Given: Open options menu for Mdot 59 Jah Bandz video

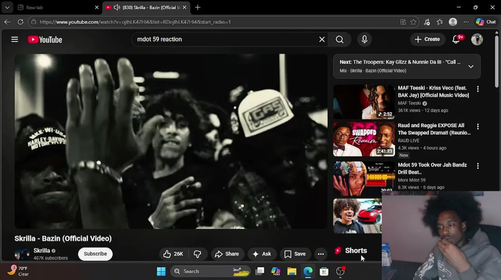Looking at the screenshot, I should coord(478,166).
